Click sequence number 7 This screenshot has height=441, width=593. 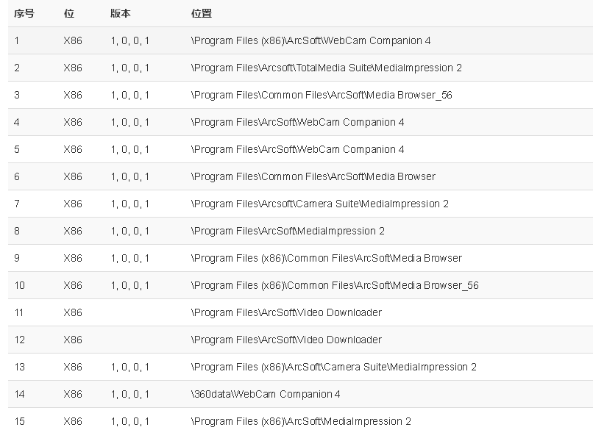(17, 204)
